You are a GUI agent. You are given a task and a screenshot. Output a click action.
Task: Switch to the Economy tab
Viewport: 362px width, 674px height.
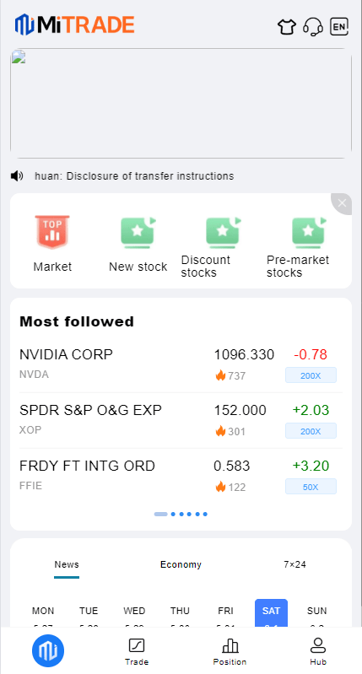(x=181, y=564)
